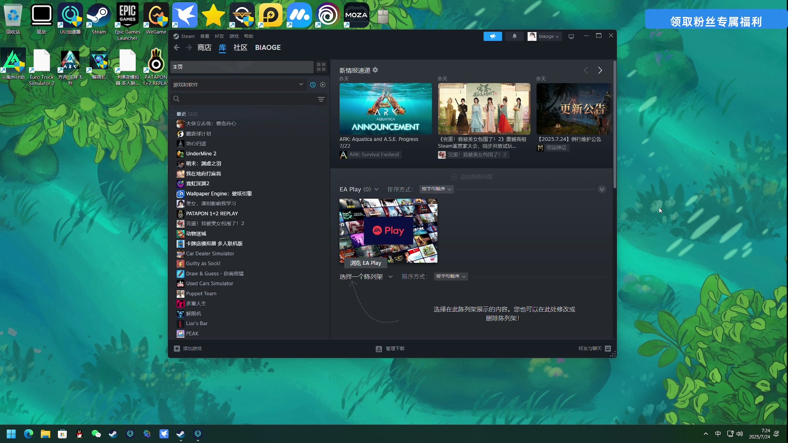
Task: Open the 更新公告 news thumbnail
Action: pos(573,109)
